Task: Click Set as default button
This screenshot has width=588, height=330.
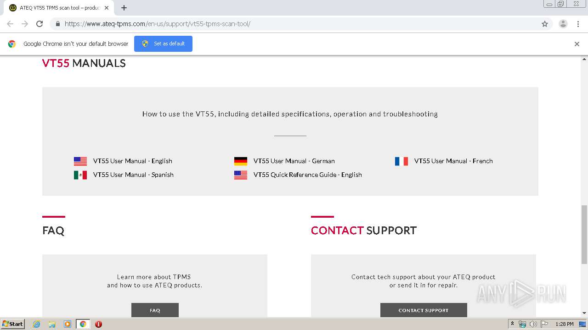Action: 163,44
